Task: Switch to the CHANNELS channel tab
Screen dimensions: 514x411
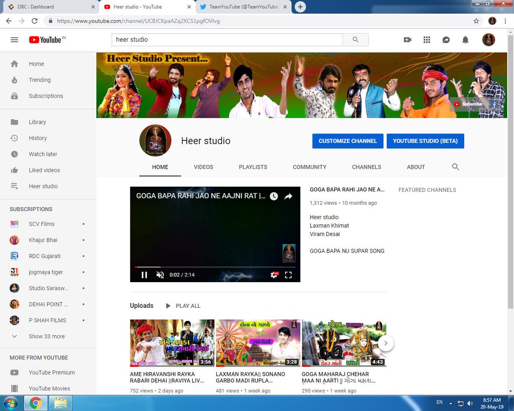Action: pos(367,167)
